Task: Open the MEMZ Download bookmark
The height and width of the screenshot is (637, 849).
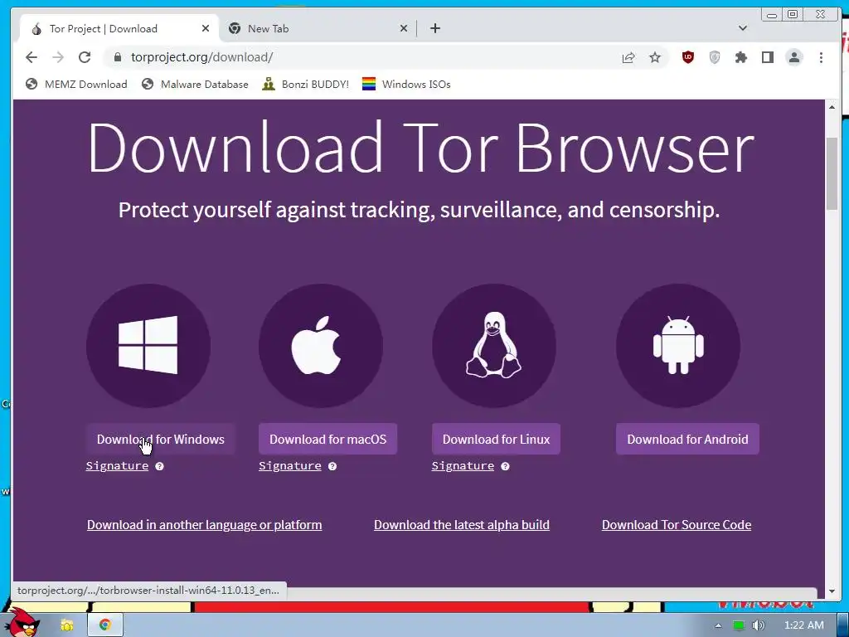Action: 77,85
